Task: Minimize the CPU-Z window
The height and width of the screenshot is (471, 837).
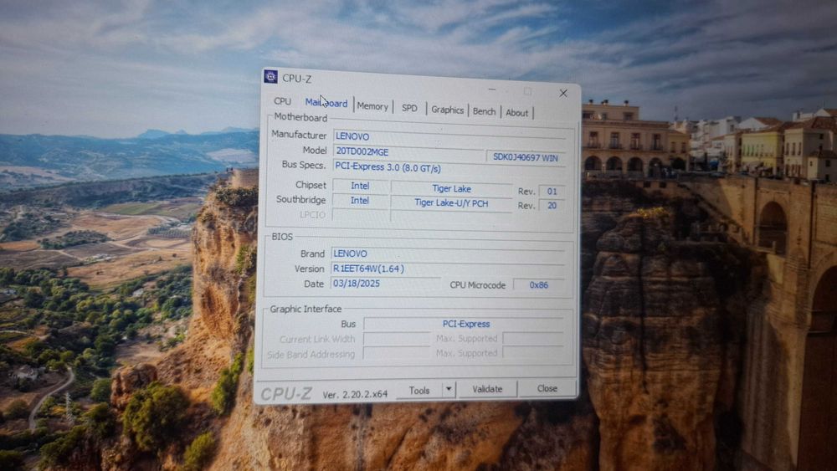Action: tap(491, 90)
